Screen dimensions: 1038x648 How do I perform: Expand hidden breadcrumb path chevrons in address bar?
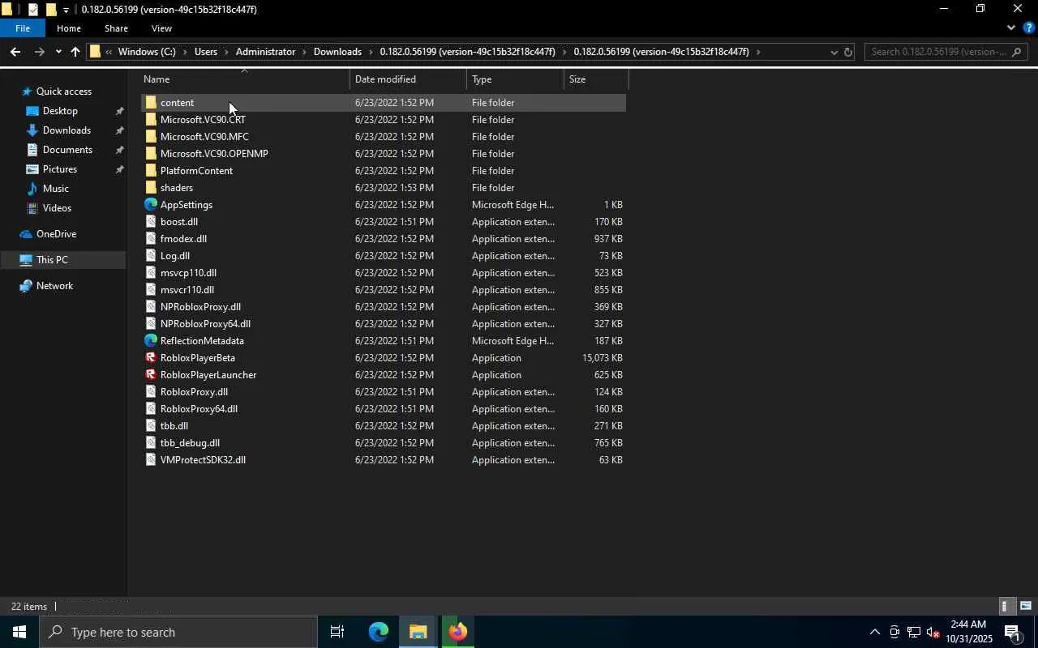pyautogui.click(x=109, y=52)
